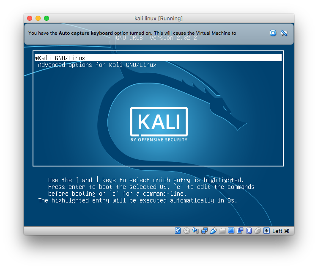Click the keyboard capture arrow indicator
Viewport: 318px width, 269px height.
[266, 231]
